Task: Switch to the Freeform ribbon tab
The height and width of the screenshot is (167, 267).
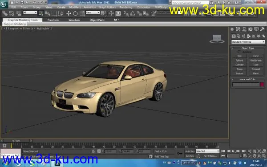Action: (x=53, y=20)
